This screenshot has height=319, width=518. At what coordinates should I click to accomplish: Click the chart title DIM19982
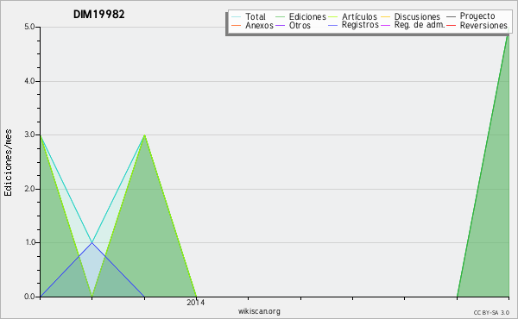pyautogui.click(x=98, y=15)
